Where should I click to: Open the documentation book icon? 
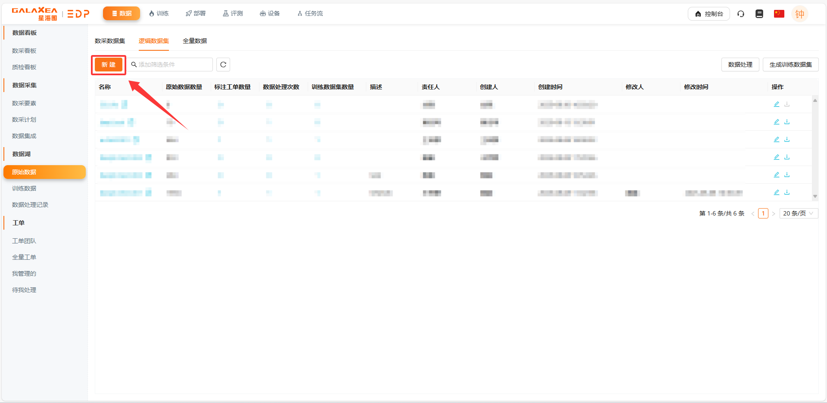pyautogui.click(x=759, y=14)
